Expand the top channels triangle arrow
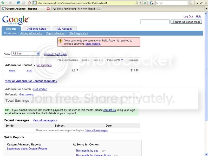208x156 pixels. (35, 65)
